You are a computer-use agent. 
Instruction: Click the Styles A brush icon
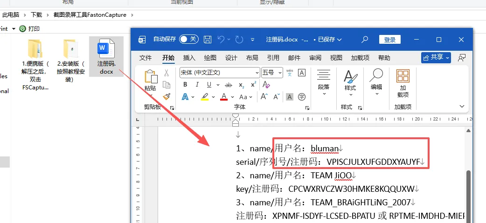point(351,76)
